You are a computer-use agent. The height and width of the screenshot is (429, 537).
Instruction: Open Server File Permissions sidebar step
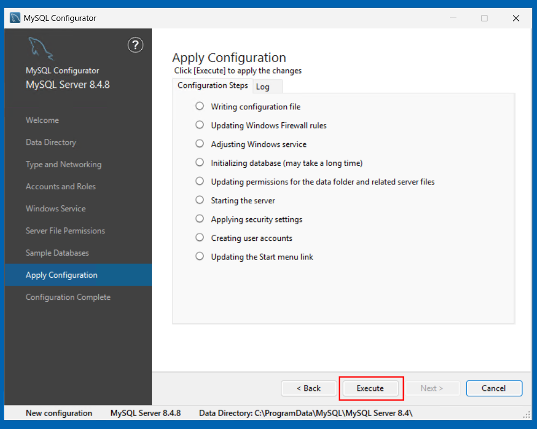[66, 231]
